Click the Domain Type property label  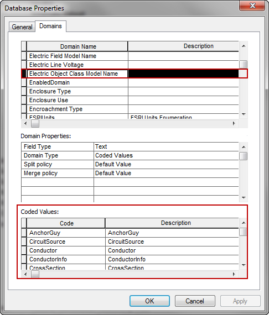[x=58, y=155]
